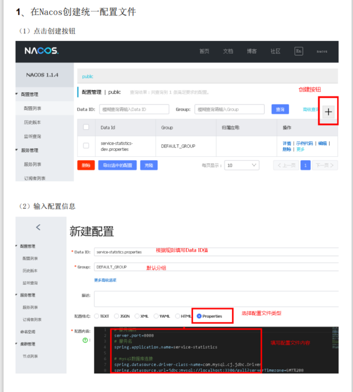Click the 克隆 button

click(149, 165)
